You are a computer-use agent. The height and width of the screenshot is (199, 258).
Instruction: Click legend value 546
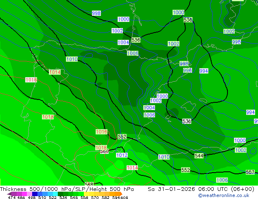(74, 197)
